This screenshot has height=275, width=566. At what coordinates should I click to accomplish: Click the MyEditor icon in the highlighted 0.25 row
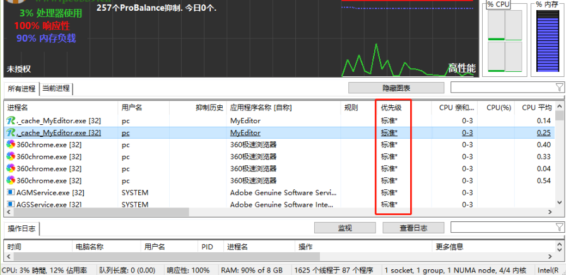click(x=11, y=133)
